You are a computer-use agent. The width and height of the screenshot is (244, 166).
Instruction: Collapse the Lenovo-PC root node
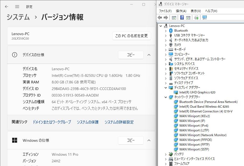coord(161,26)
